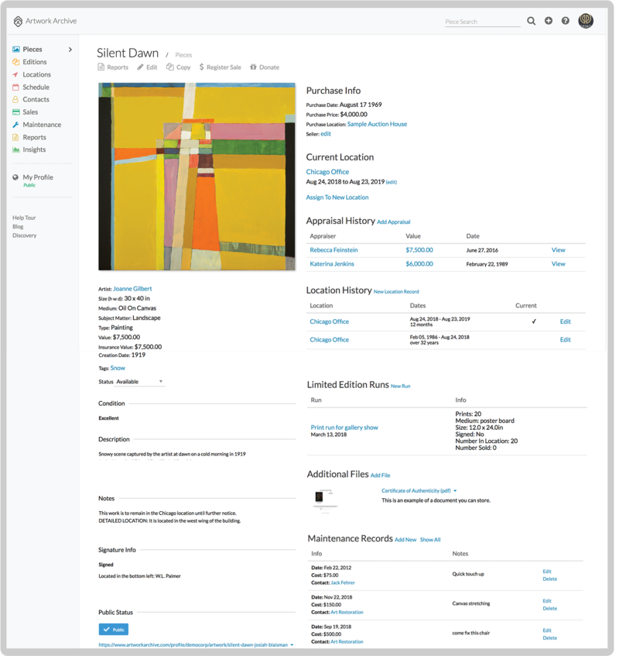Click the search magnifier icon

pyautogui.click(x=531, y=21)
